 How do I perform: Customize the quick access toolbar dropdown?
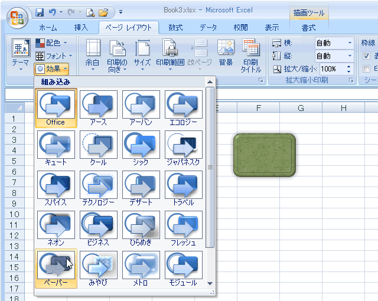(x=120, y=12)
